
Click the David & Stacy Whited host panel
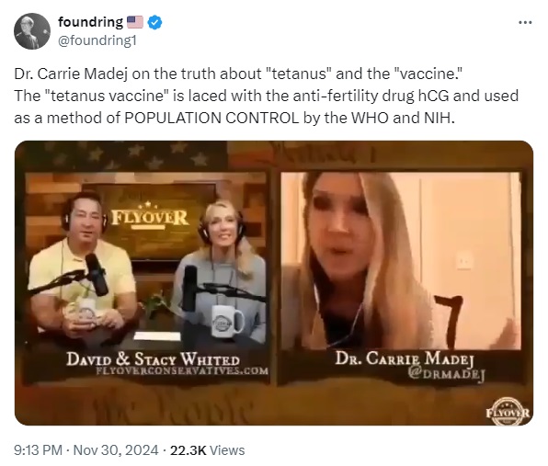[147, 278]
